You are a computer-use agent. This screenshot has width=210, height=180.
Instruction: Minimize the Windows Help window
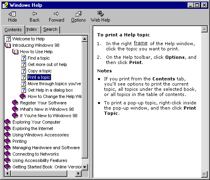point(190,5)
